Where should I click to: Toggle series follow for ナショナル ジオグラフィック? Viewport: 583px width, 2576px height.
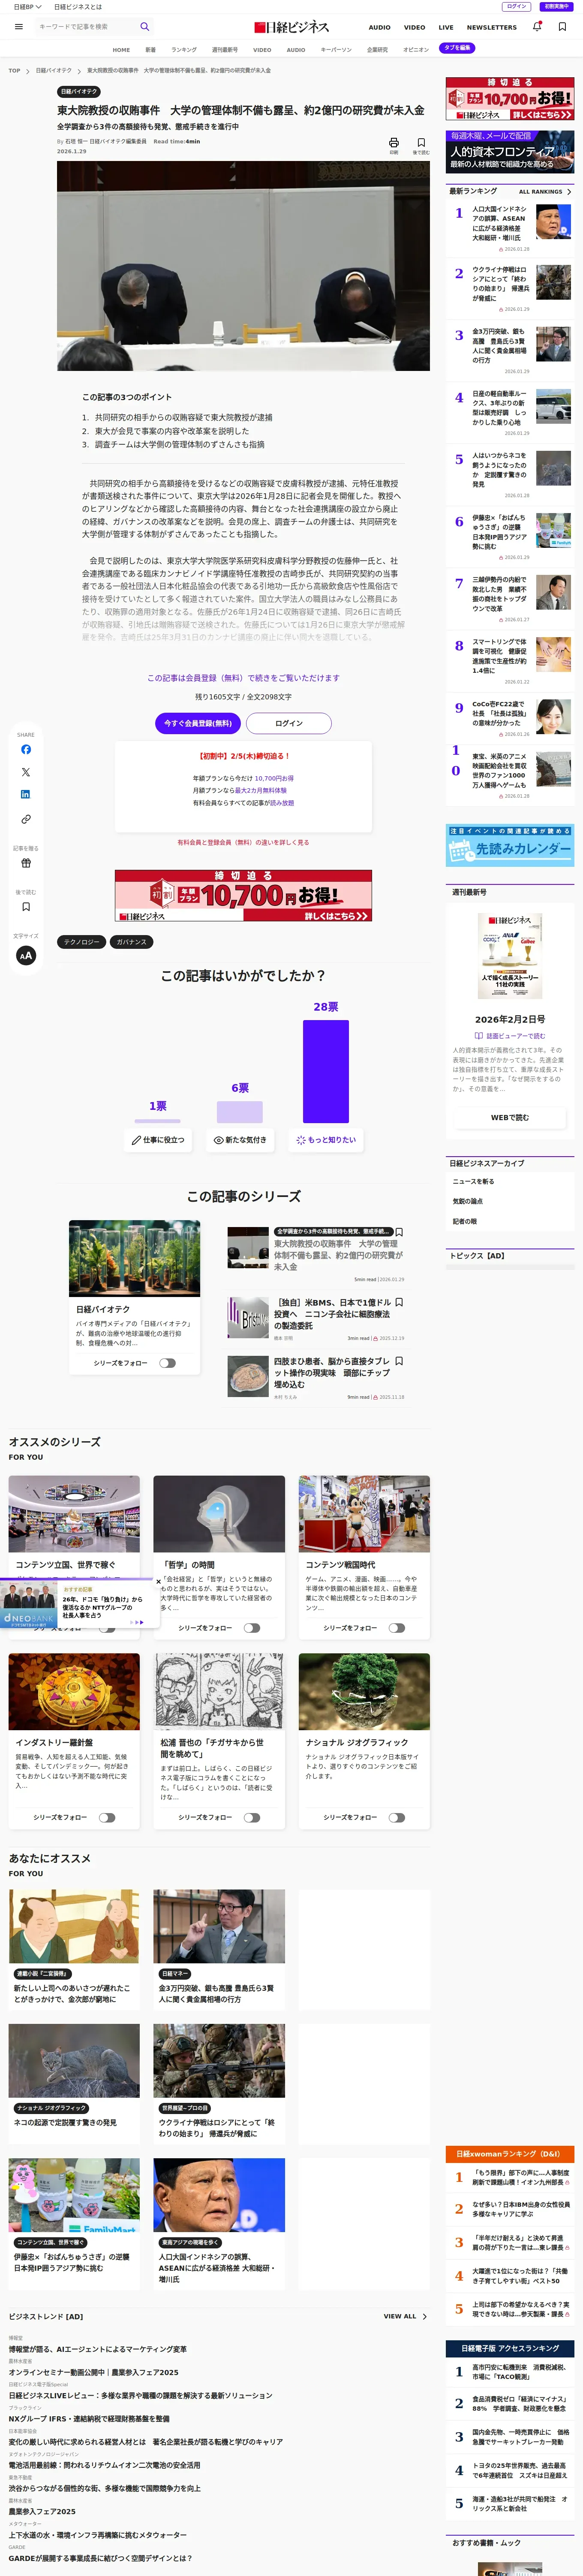tap(397, 1818)
